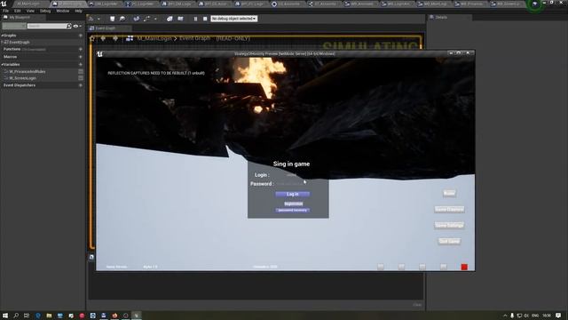This screenshot has height=320, width=568.
Task: Click the Event Graph breadcrumb link
Action: pos(194,38)
